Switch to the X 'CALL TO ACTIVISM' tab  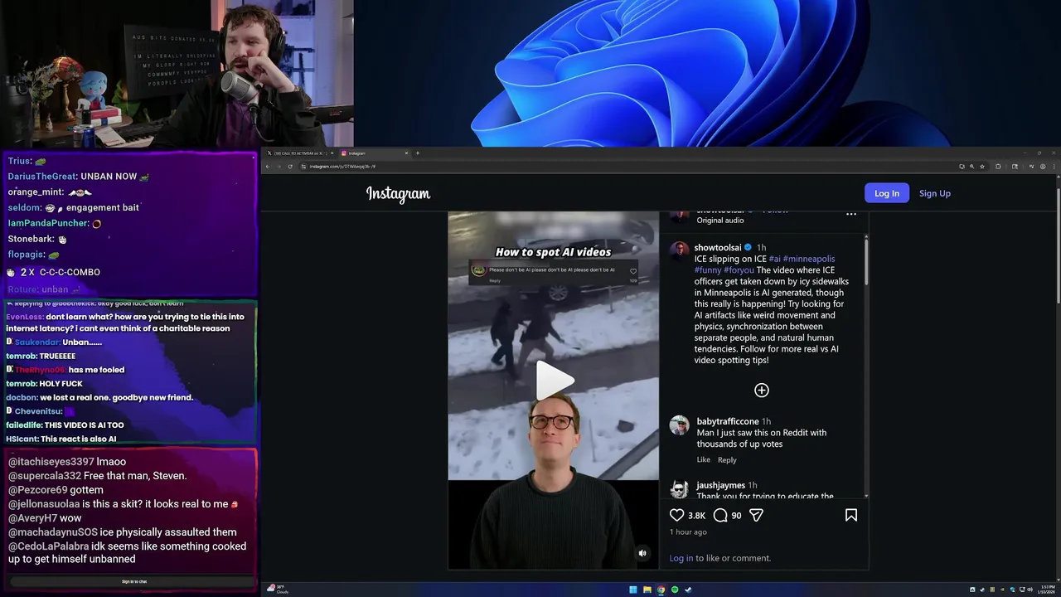[x=298, y=153]
